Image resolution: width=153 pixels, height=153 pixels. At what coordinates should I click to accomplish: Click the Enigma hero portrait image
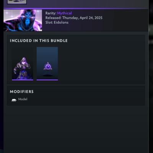click(23, 20)
